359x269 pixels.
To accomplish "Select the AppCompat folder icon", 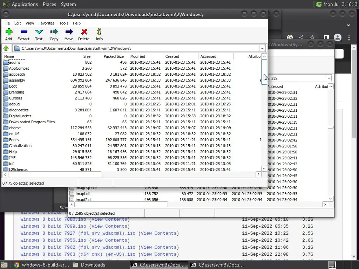I will click(6, 68).
